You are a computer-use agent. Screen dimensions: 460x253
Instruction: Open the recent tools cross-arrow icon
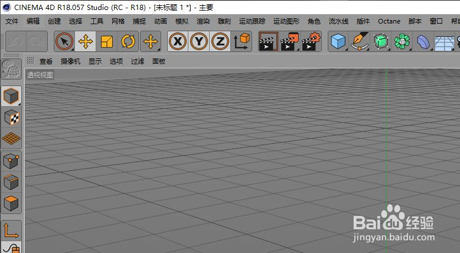click(151, 41)
